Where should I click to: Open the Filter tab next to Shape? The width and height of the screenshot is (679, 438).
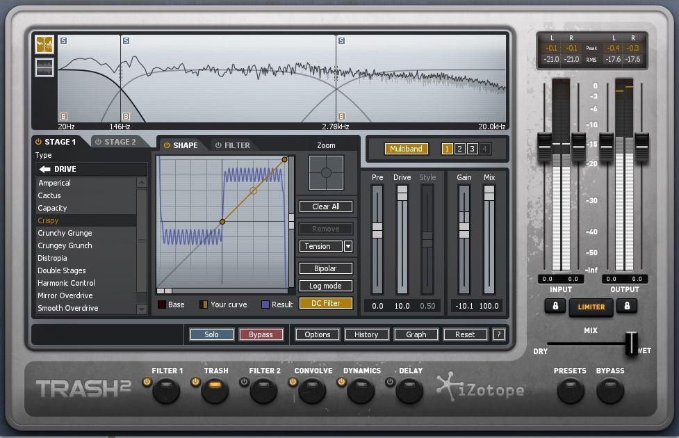233,145
